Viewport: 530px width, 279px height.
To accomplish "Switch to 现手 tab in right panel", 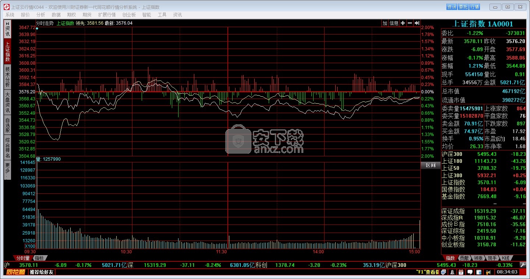I will click(492, 258).
